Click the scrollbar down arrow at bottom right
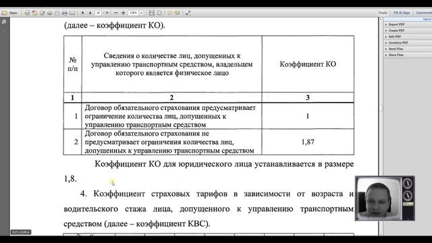The width and height of the screenshot is (432, 243). 381,234
